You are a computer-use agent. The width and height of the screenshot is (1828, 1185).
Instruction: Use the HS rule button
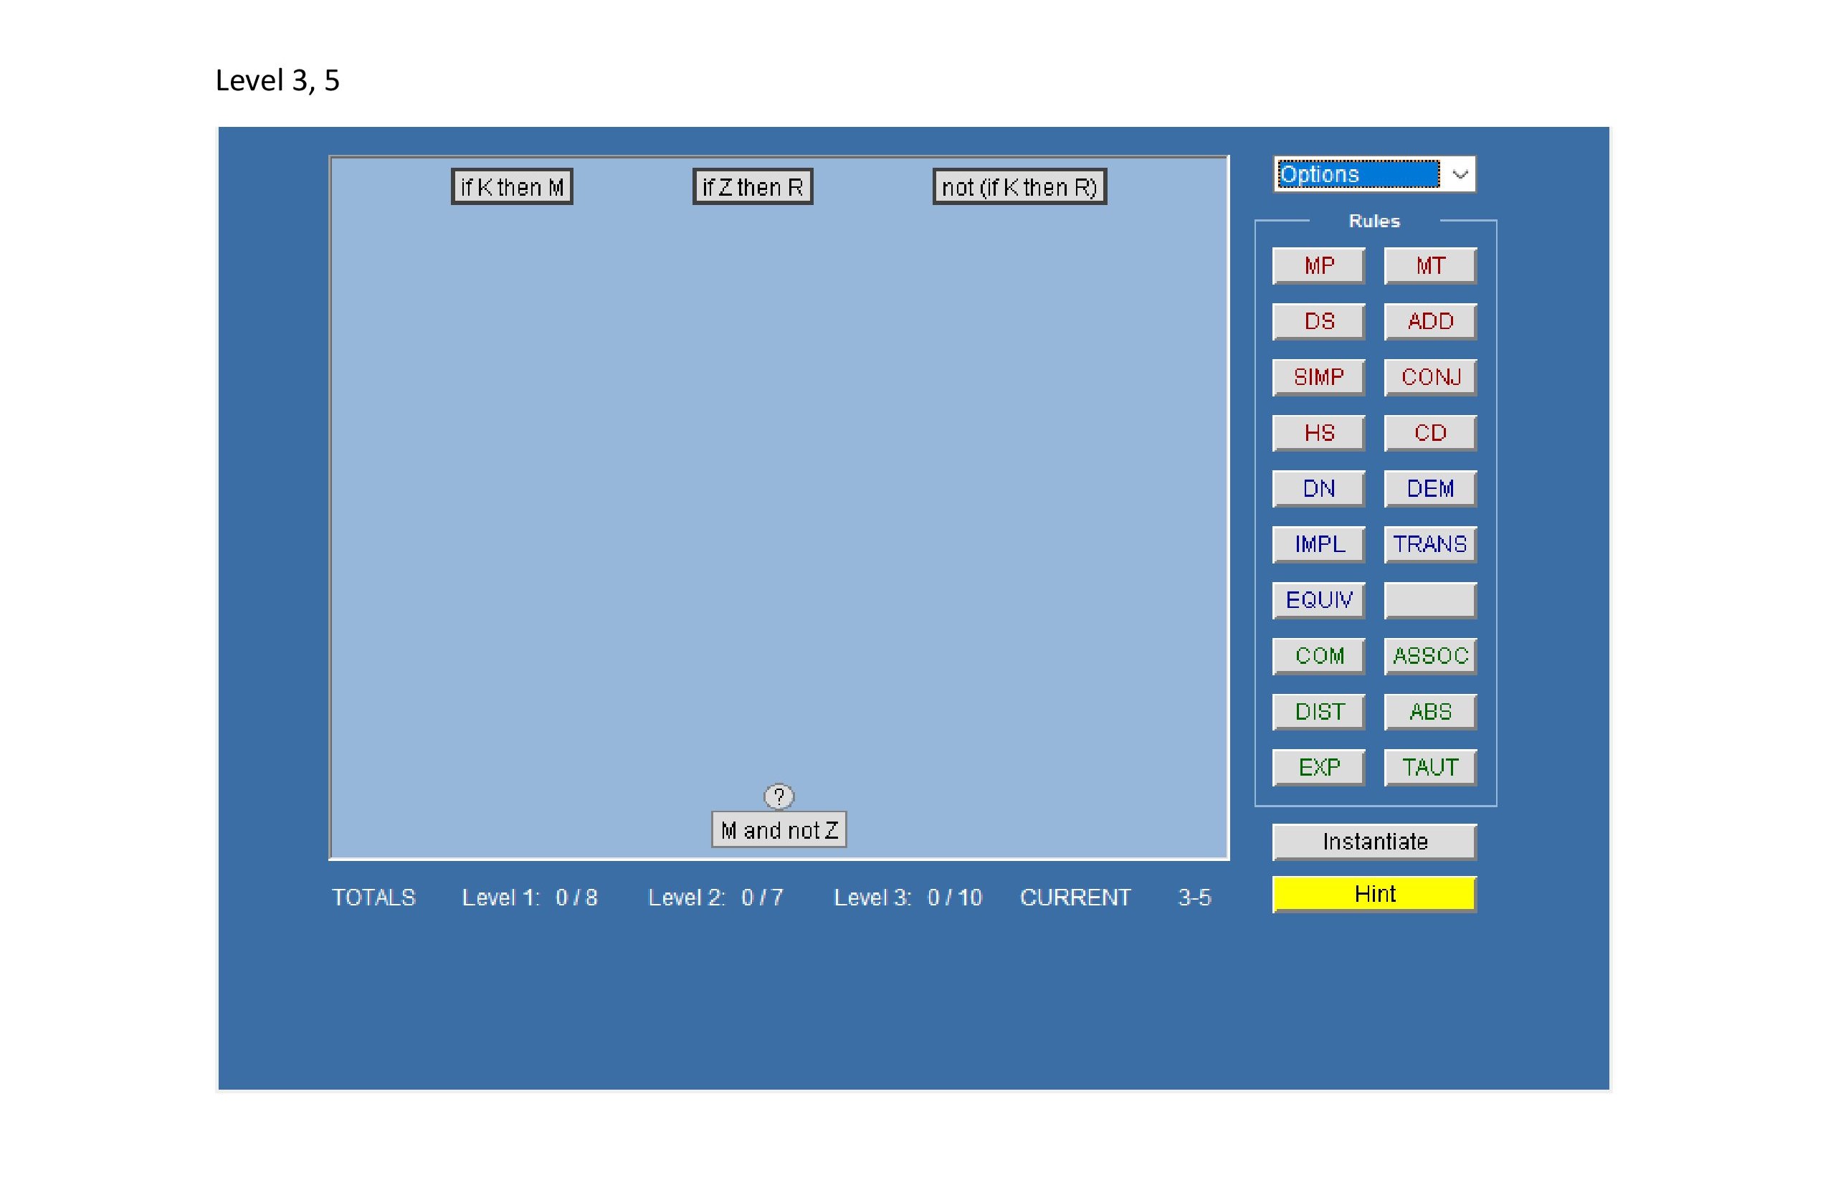[x=1318, y=433]
